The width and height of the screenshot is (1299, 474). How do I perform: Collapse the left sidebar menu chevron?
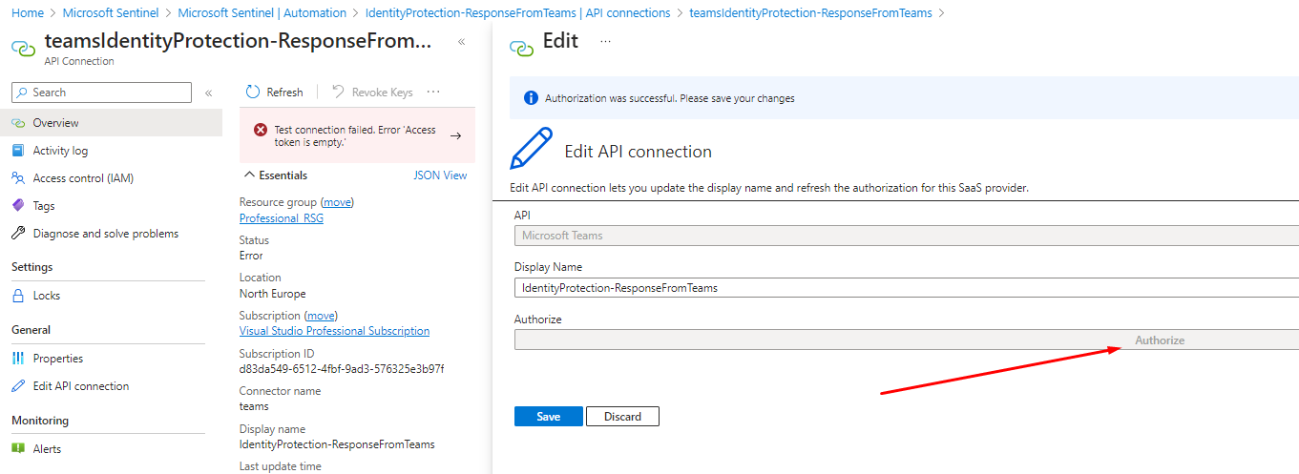click(208, 93)
